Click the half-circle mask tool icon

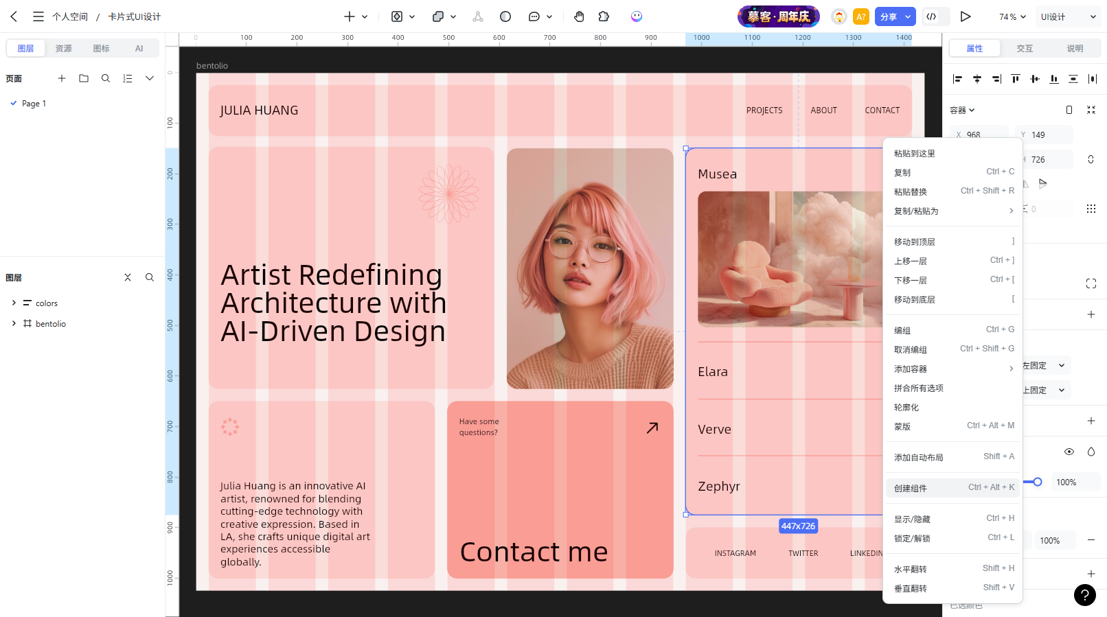(x=505, y=16)
